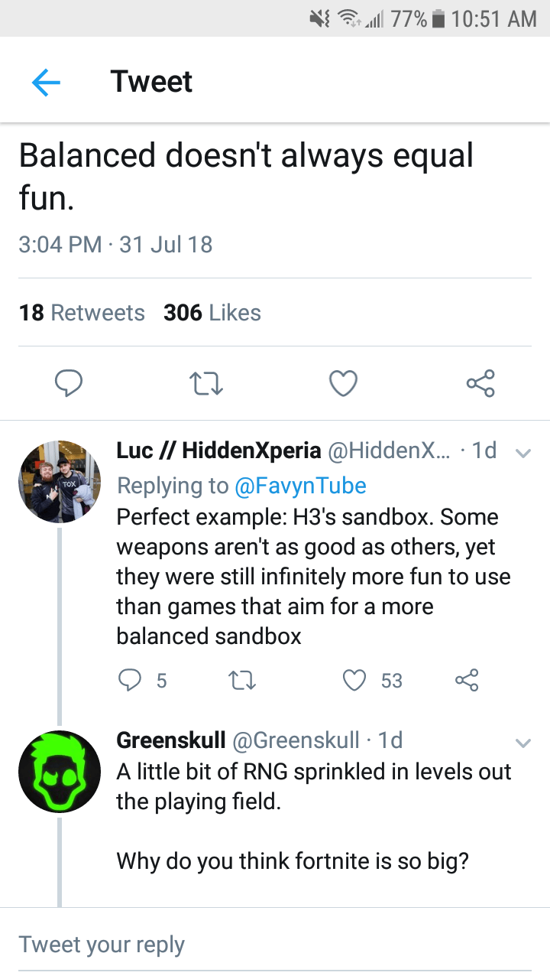550x979 pixels.
Task: Share HiddenXperia's reply
Action: click(x=466, y=680)
